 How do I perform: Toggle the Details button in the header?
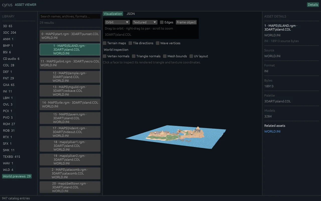point(313,5)
